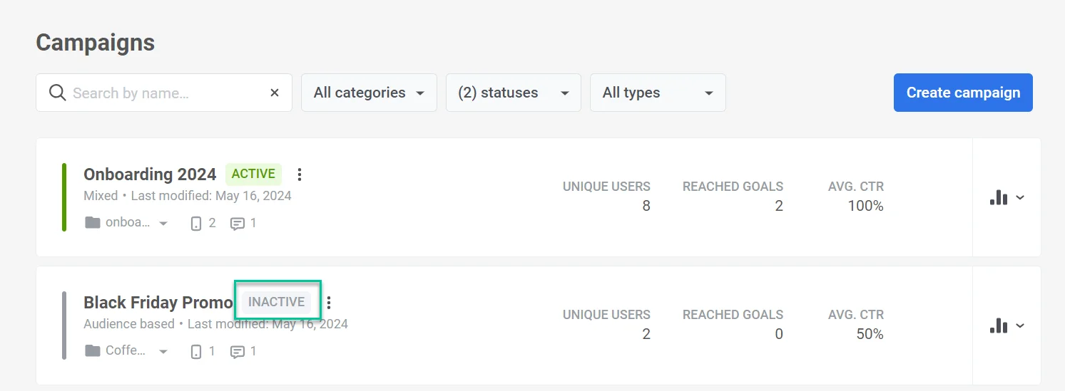Click mobile device icon in Black Friday Promo
The image size is (1065, 391).
click(196, 351)
